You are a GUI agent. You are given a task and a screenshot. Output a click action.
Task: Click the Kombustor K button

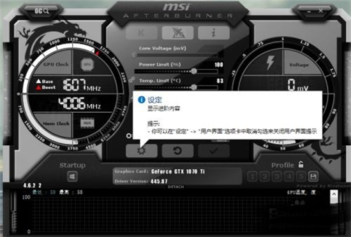pos(142,33)
